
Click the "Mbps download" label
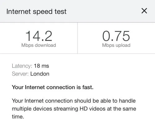pyautogui.click(x=39, y=45)
